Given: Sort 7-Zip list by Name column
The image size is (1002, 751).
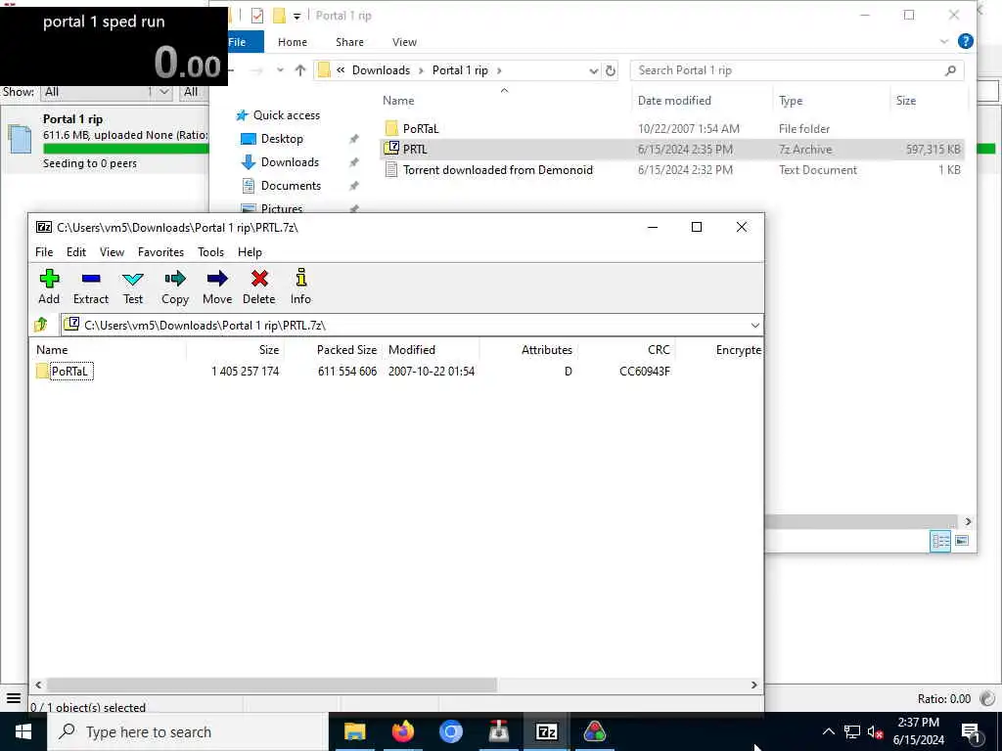Looking at the screenshot, I should click(x=109, y=350).
